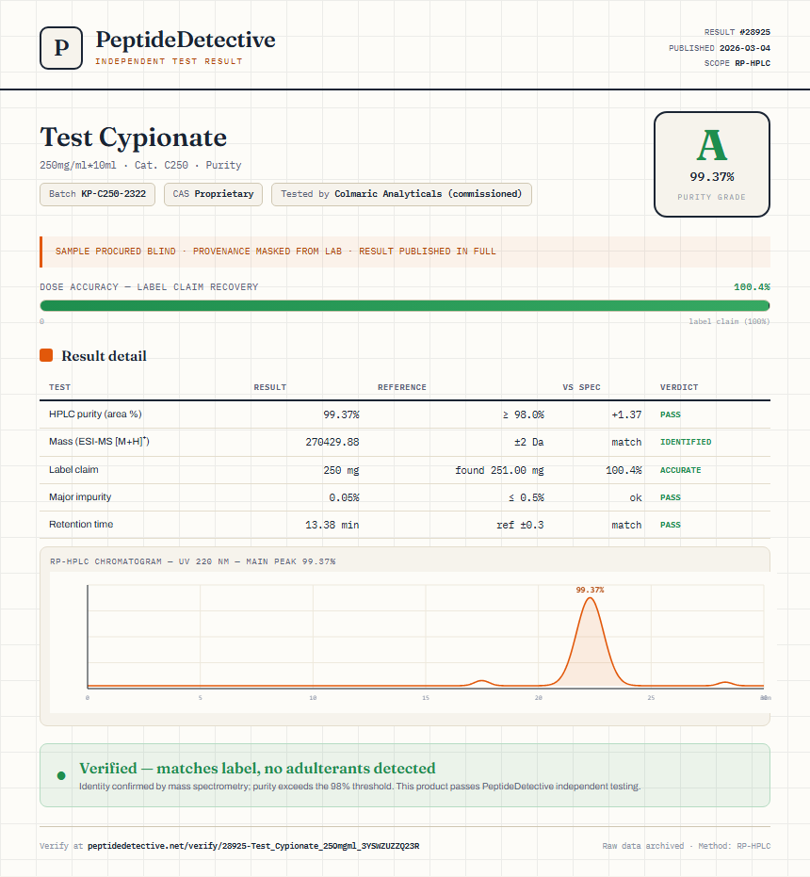Click the Tested by Colmaric Analyticals badge
Viewport: 810px width, 877px height.
pyautogui.click(x=401, y=194)
